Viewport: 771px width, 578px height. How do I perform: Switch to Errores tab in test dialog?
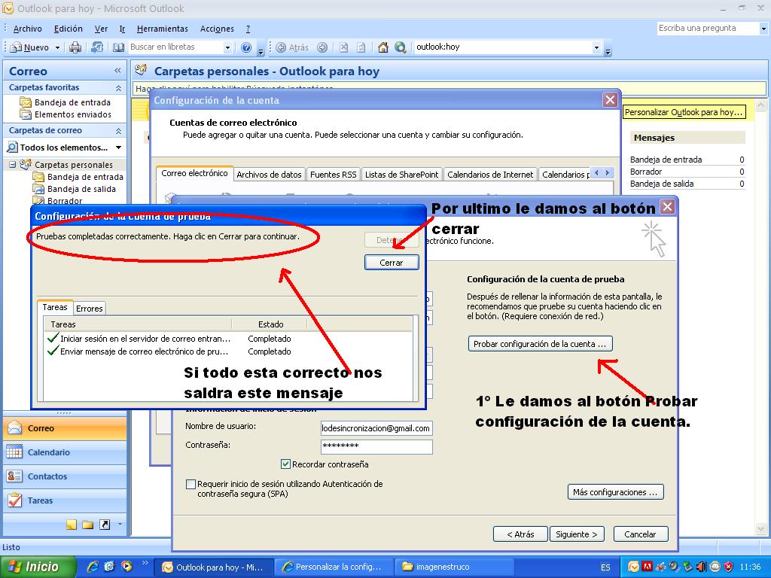(90, 308)
